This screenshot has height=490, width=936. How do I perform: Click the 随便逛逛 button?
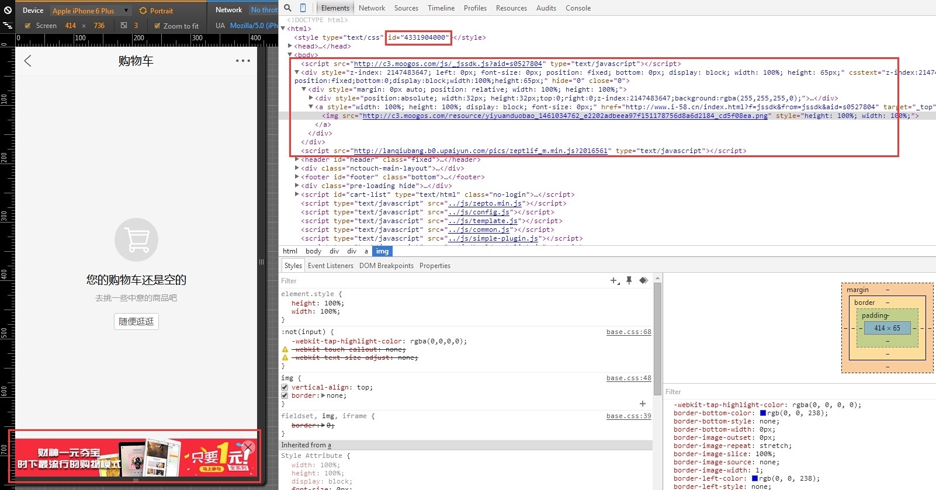pos(136,321)
